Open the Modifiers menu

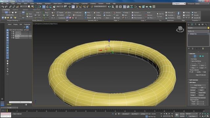pos(39,4)
